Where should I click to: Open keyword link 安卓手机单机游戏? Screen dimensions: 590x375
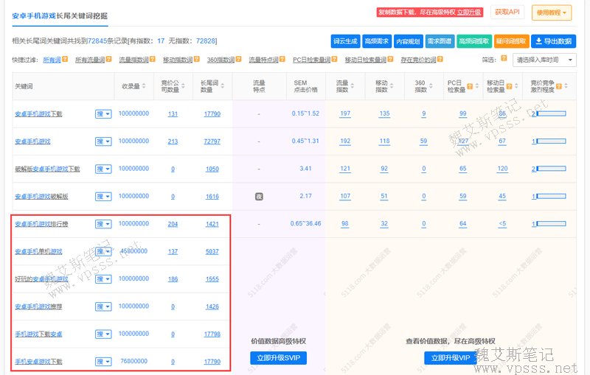click(x=38, y=251)
